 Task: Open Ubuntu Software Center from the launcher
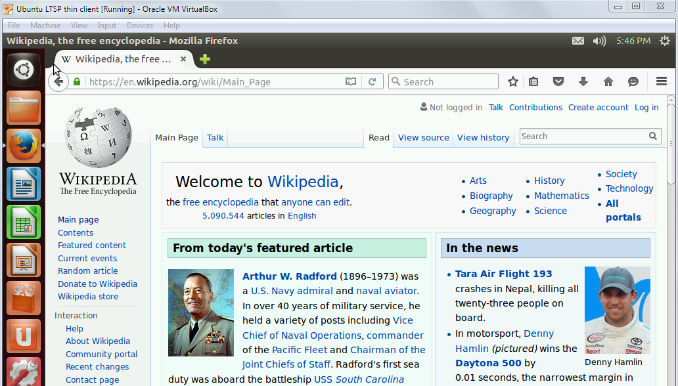24,298
